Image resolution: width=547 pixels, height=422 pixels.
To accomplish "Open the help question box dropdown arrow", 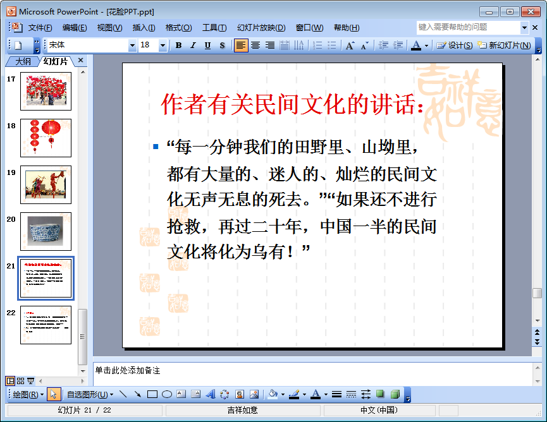I will [524, 27].
